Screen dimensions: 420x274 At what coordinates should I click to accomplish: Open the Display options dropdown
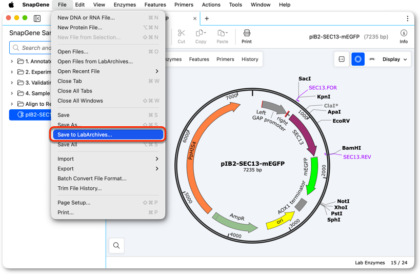coord(394,59)
